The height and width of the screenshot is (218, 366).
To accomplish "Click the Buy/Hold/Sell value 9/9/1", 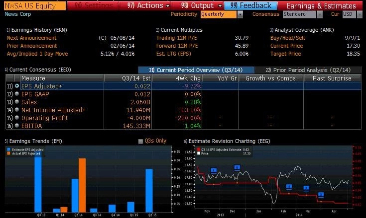I will point(353,38).
